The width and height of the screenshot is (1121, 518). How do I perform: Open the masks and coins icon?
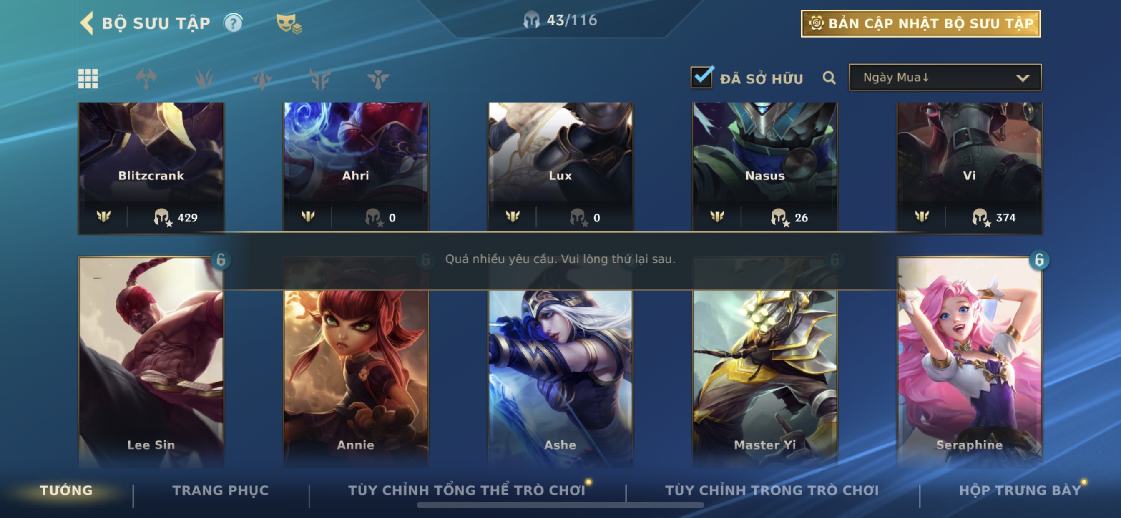click(x=289, y=23)
